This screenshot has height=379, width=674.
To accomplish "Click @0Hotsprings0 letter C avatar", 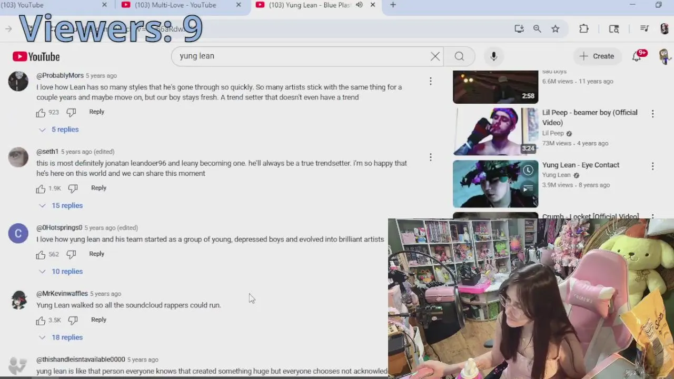I will pos(18,234).
